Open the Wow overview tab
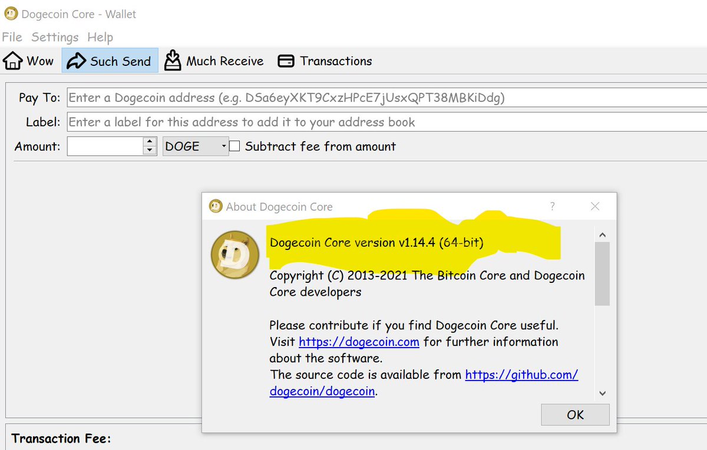 tap(29, 61)
